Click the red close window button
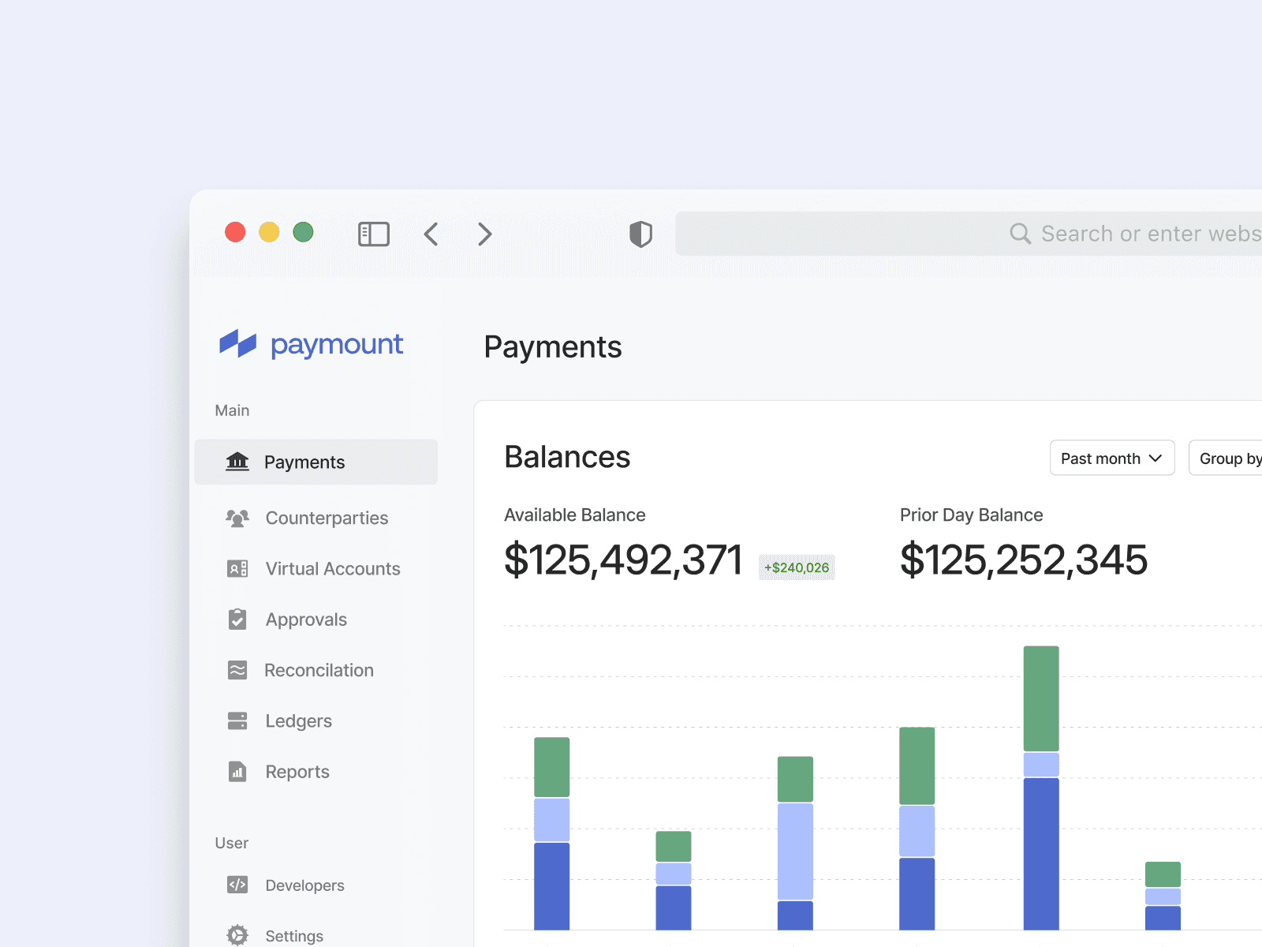The height and width of the screenshot is (947, 1262). (x=235, y=232)
